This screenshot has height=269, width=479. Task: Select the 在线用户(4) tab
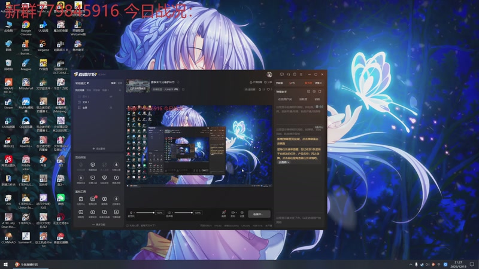(285, 99)
